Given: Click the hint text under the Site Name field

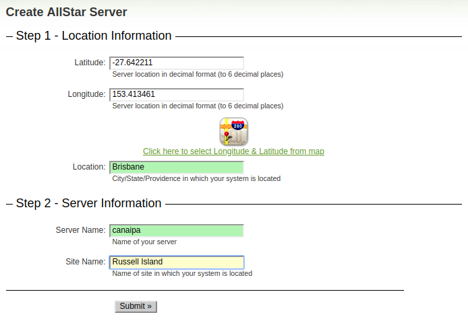Looking at the screenshot, I should (x=182, y=273).
